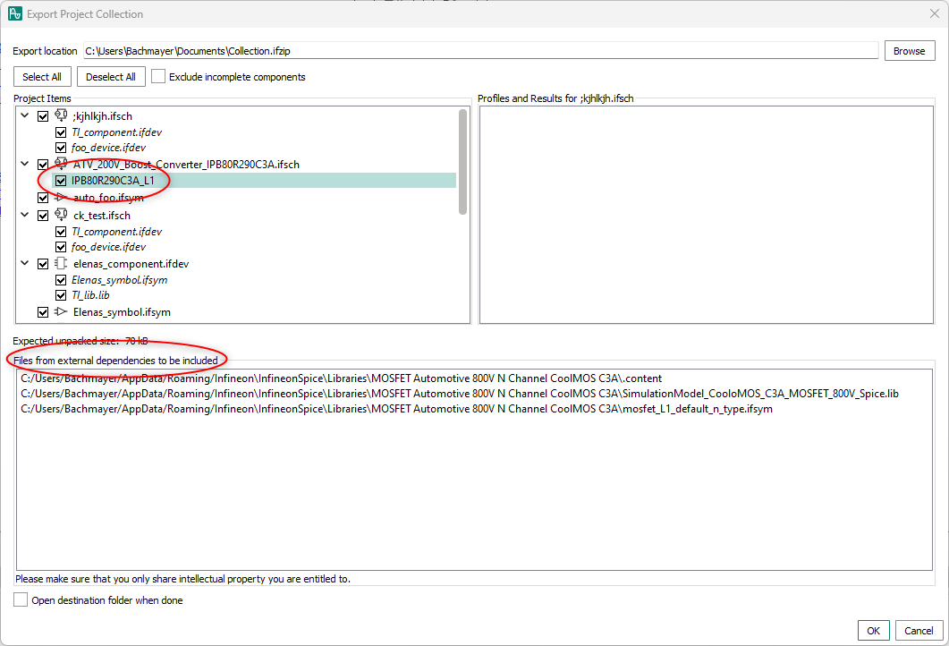Uncheck foo_device.ifdev under ck_test.ifsch

[61, 246]
